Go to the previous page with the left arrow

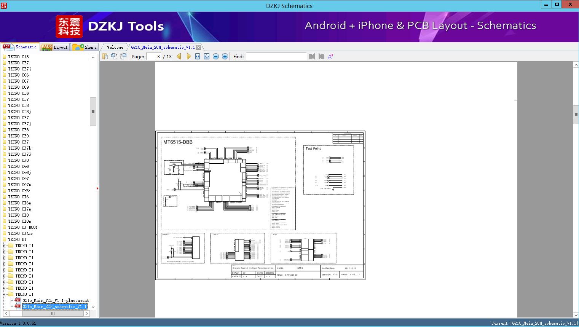point(179,56)
